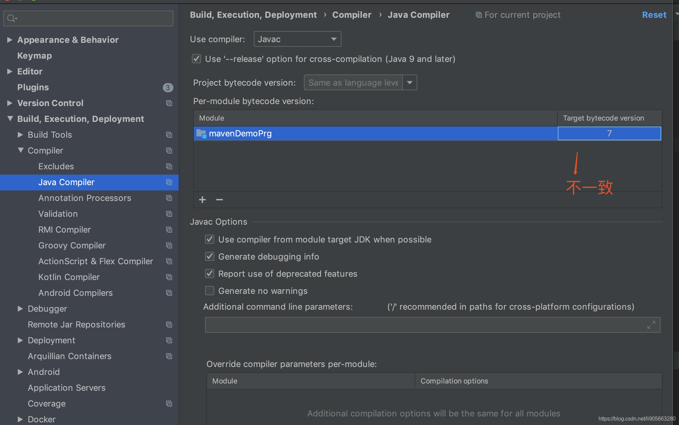Expand Appearance & Behavior tree node
Screen dimensions: 679x425
pos(10,40)
